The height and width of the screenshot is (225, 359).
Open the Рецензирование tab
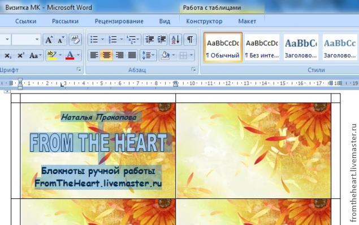tap(119, 22)
